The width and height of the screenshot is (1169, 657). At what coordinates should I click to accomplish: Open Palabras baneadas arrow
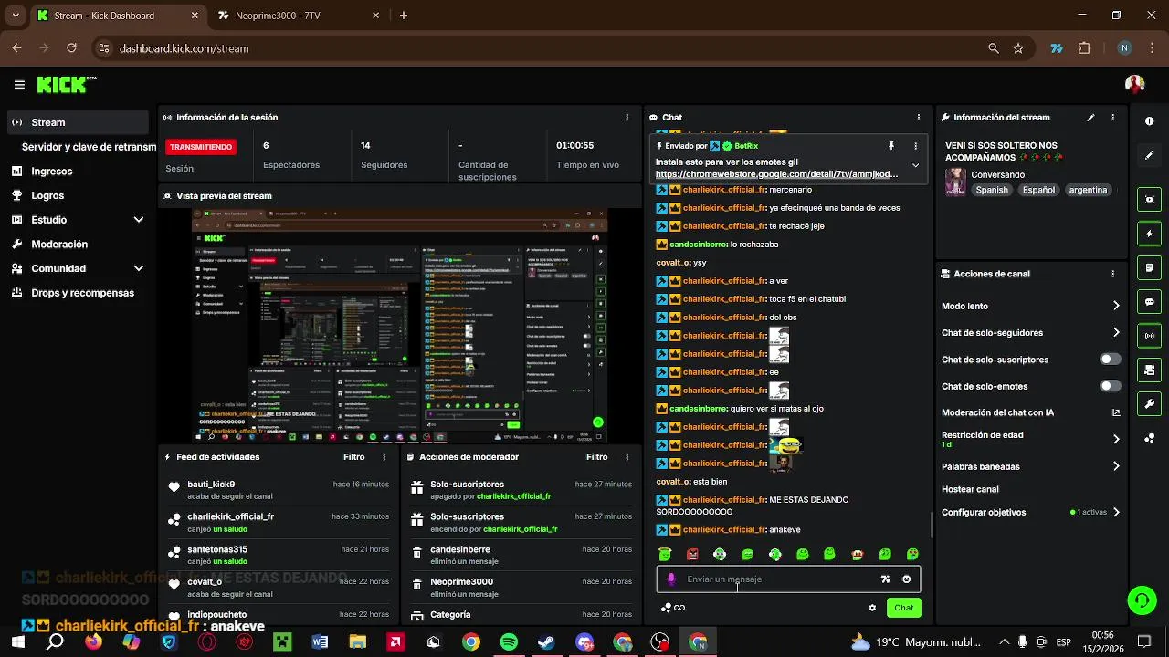pyautogui.click(x=1115, y=466)
